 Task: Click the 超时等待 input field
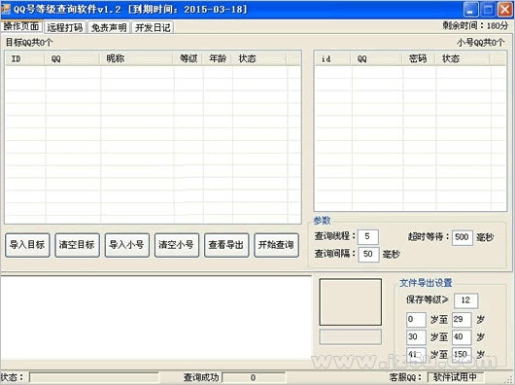(x=463, y=237)
